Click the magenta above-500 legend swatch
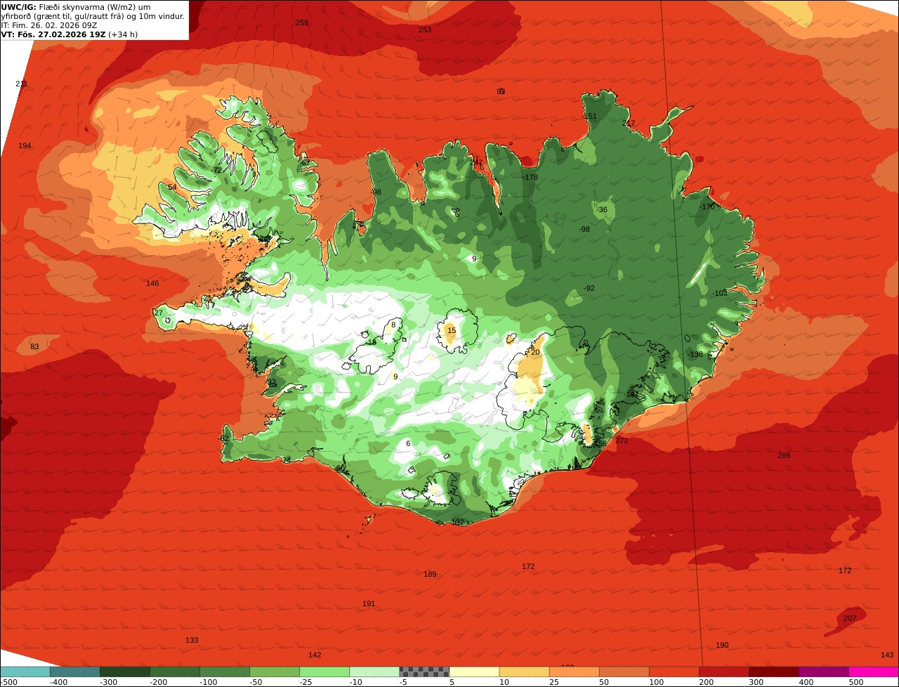The width and height of the screenshot is (899, 687). [874, 672]
